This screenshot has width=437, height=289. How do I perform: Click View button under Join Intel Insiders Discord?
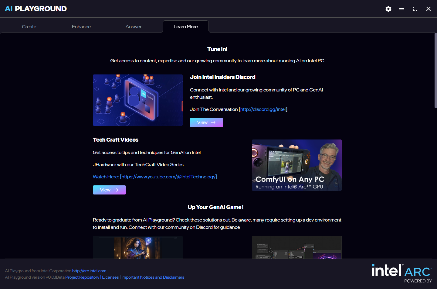click(206, 122)
